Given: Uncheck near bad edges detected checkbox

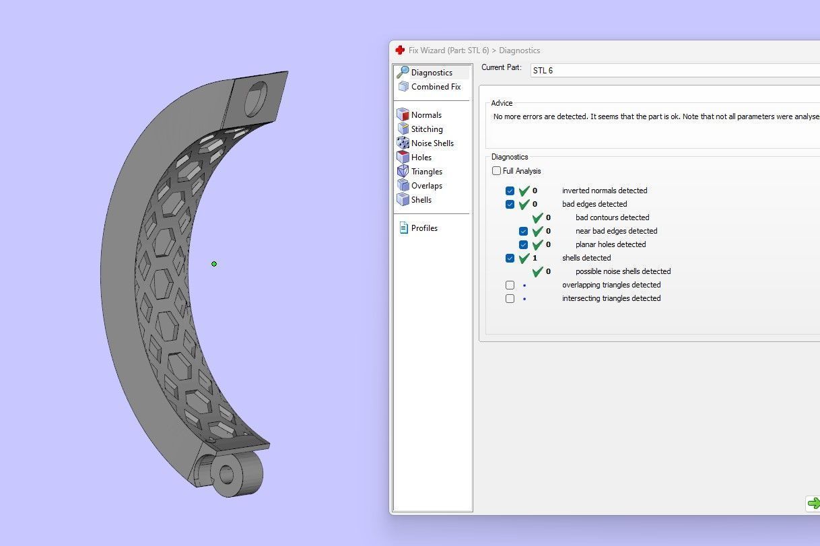Looking at the screenshot, I should coord(523,231).
